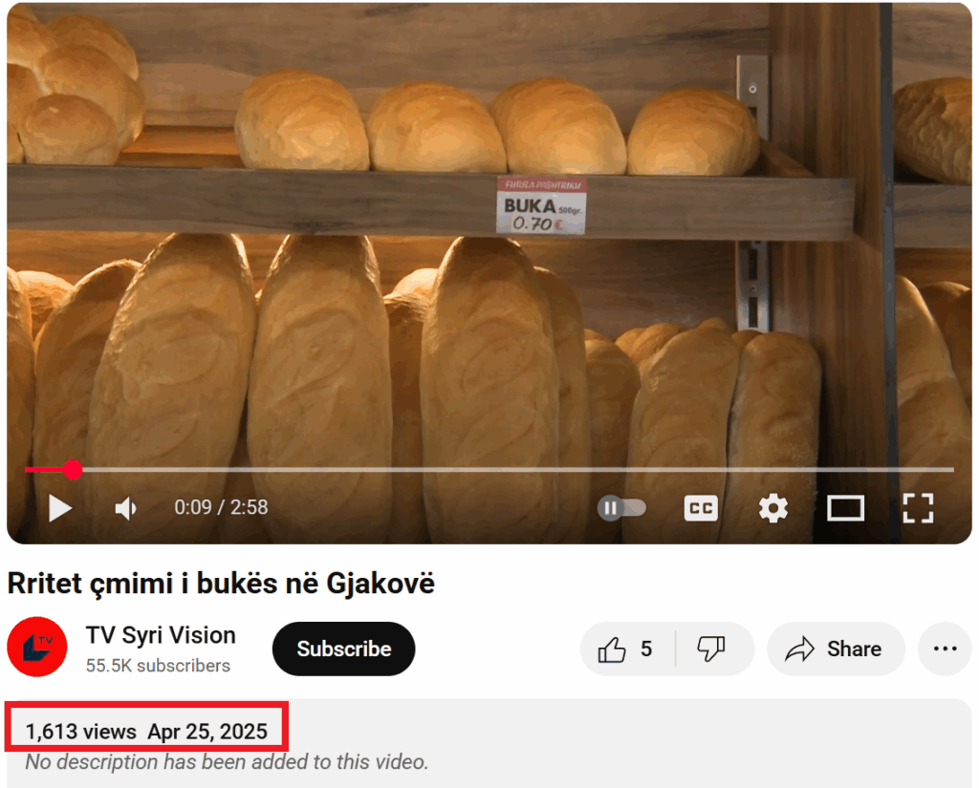Open the video in full screen

coord(918,508)
